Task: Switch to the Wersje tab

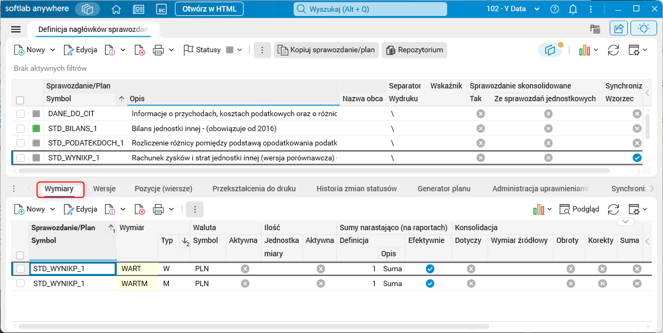Action: point(104,189)
